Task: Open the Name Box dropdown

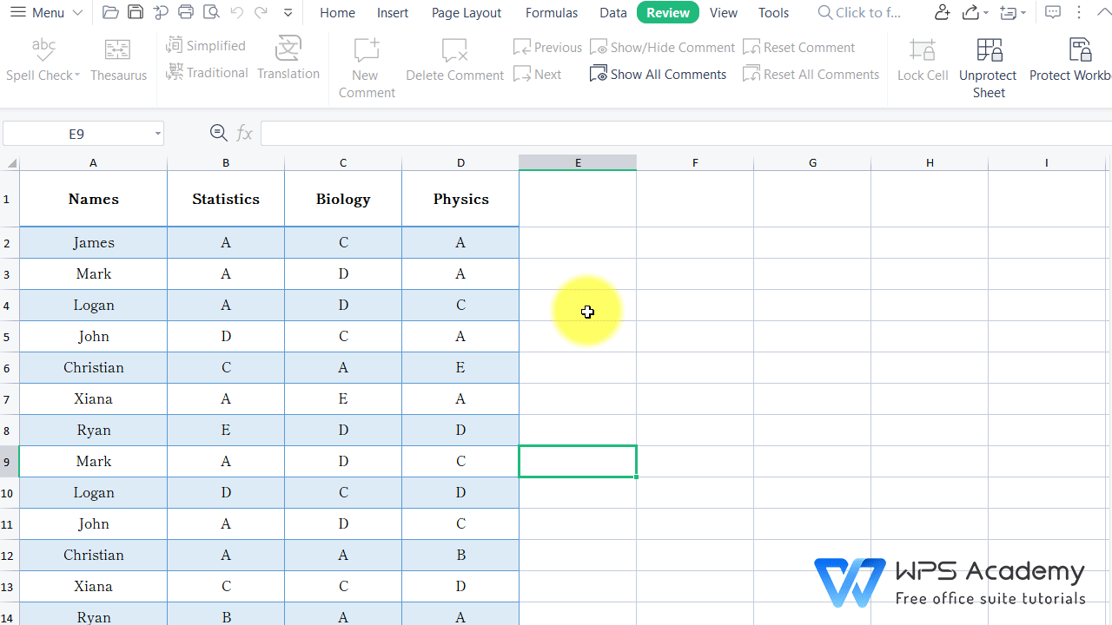Action: [156, 133]
